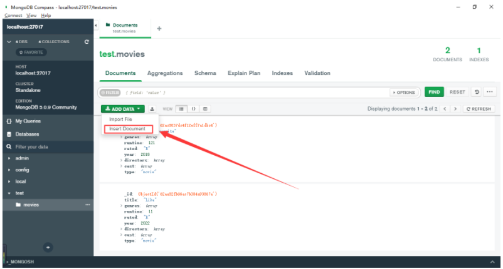The image size is (503, 269).
Task: Click the filter query input field
Action: pyautogui.click(x=255, y=93)
